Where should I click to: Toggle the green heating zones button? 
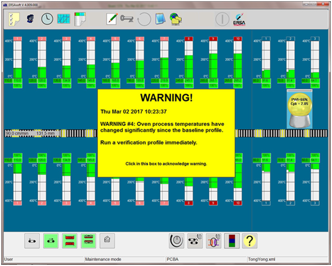(69, 241)
